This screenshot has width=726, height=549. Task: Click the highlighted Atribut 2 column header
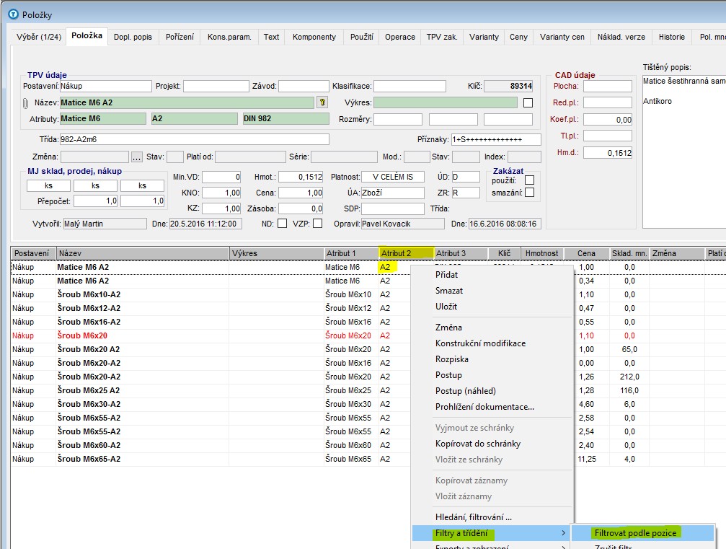click(406, 253)
